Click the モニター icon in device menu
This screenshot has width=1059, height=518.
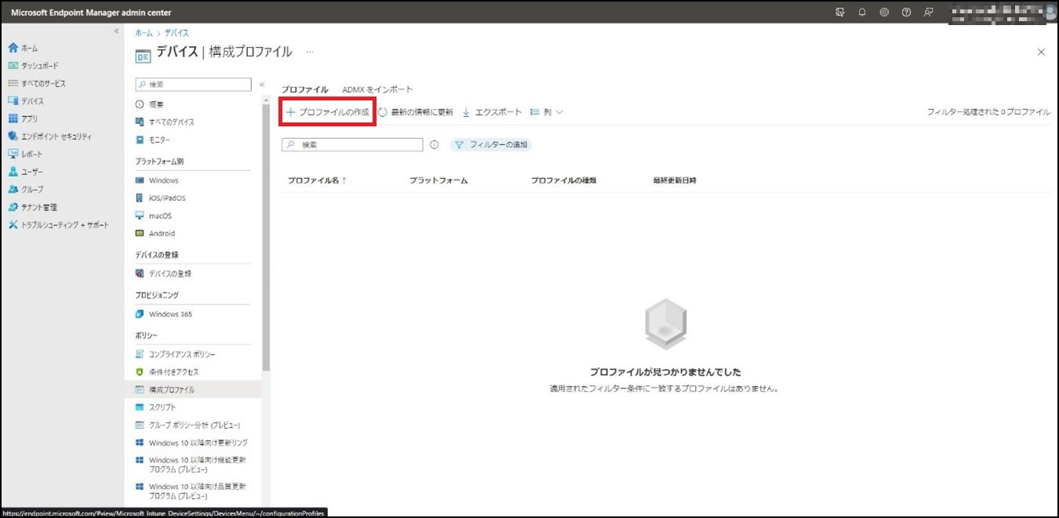point(140,140)
